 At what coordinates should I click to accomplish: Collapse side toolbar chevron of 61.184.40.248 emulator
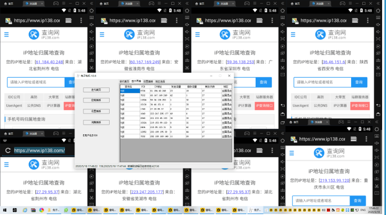(92, 3)
